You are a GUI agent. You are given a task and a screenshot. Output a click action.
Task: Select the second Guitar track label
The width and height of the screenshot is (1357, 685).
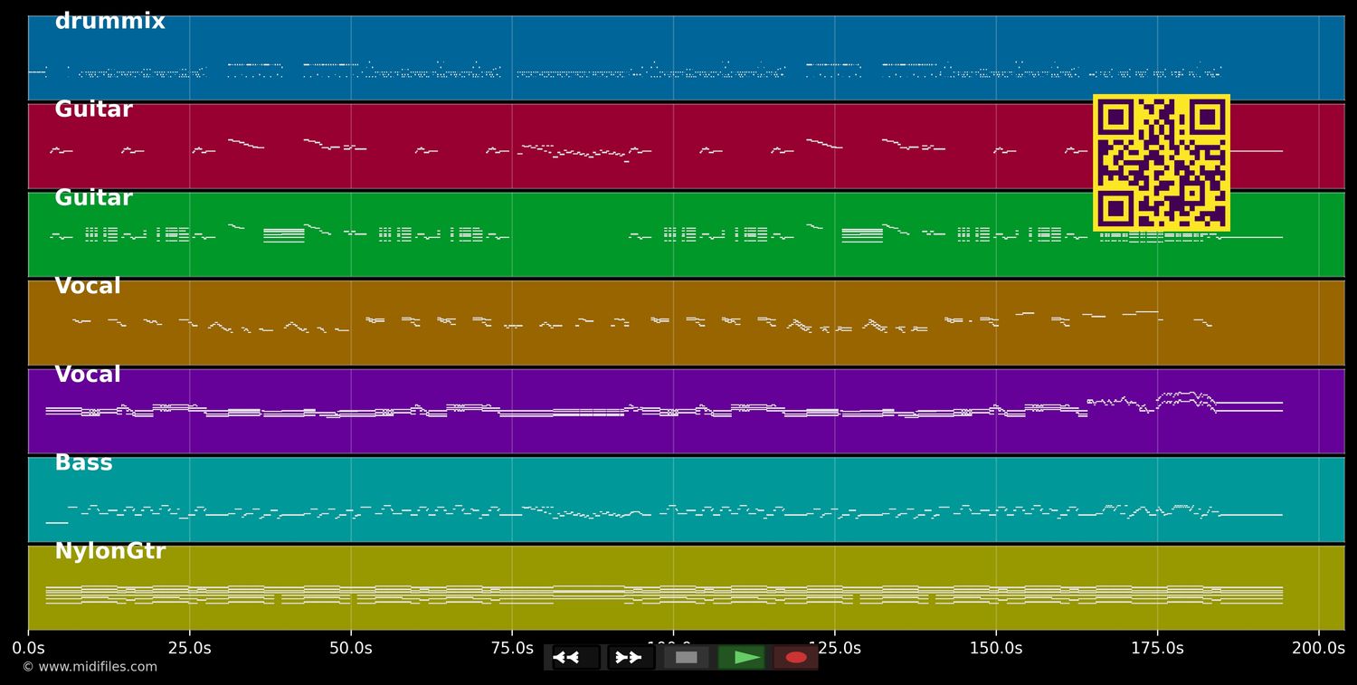tap(93, 197)
